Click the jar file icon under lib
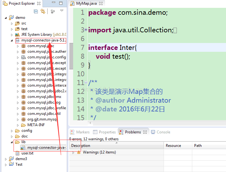 pos(23,148)
